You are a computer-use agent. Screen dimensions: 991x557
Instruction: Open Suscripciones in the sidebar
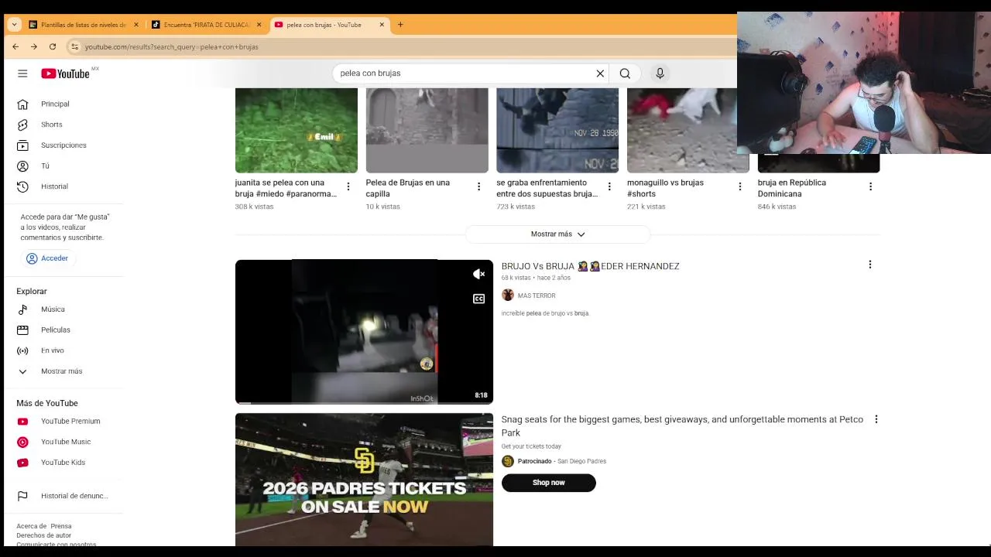coord(63,145)
